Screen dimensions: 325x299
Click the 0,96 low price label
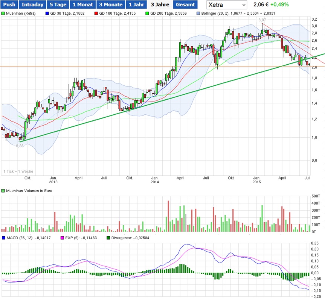point(20,146)
